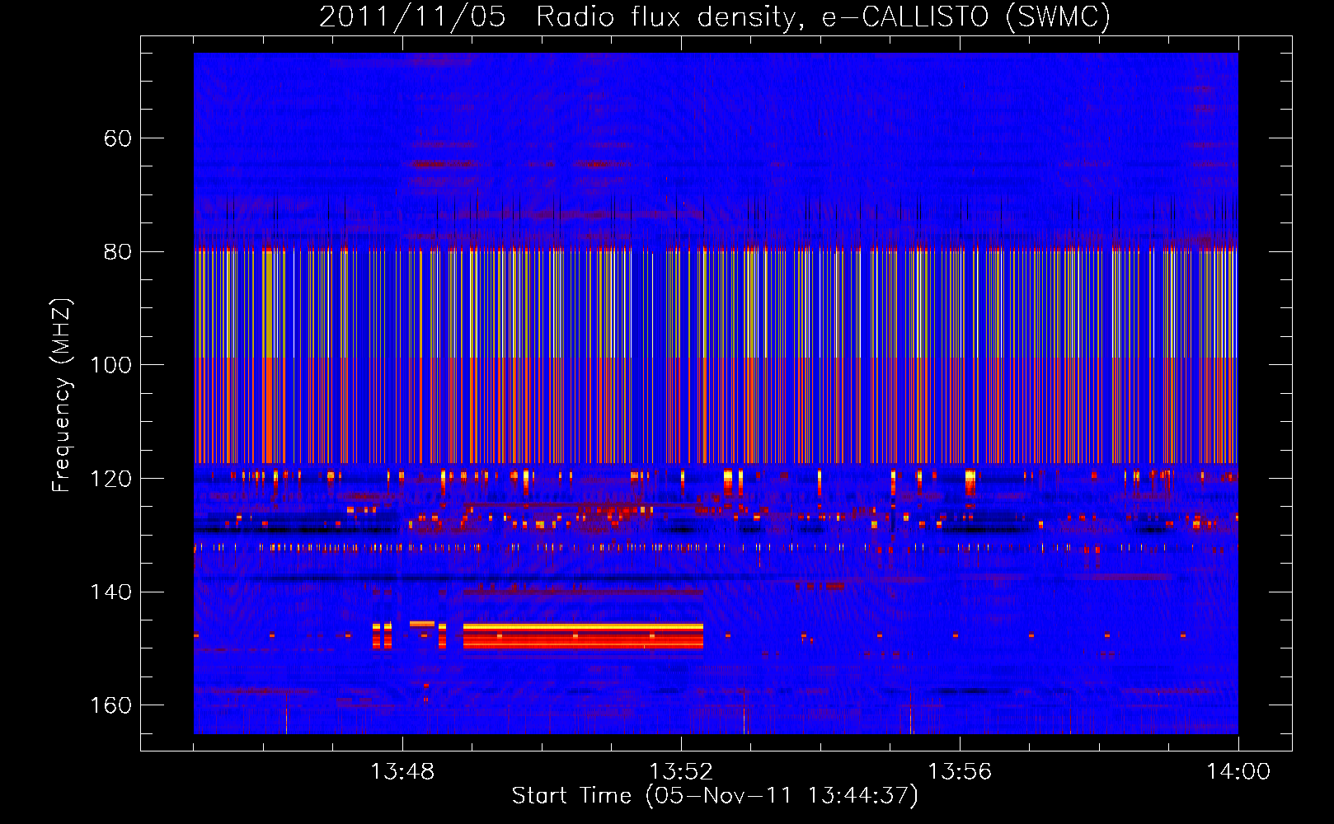
Task: Click the 13:48 time tick label
Action: (402, 771)
